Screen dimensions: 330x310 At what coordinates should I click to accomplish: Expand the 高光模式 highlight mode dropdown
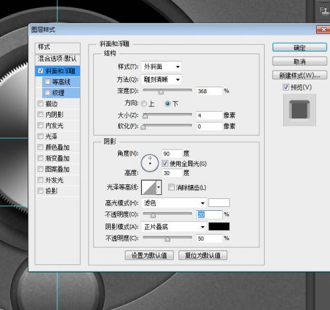click(x=174, y=203)
